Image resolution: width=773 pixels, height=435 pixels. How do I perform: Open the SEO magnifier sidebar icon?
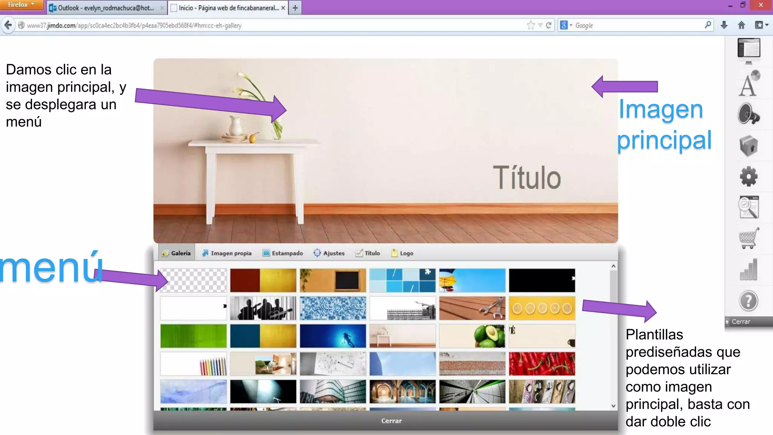click(748, 207)
